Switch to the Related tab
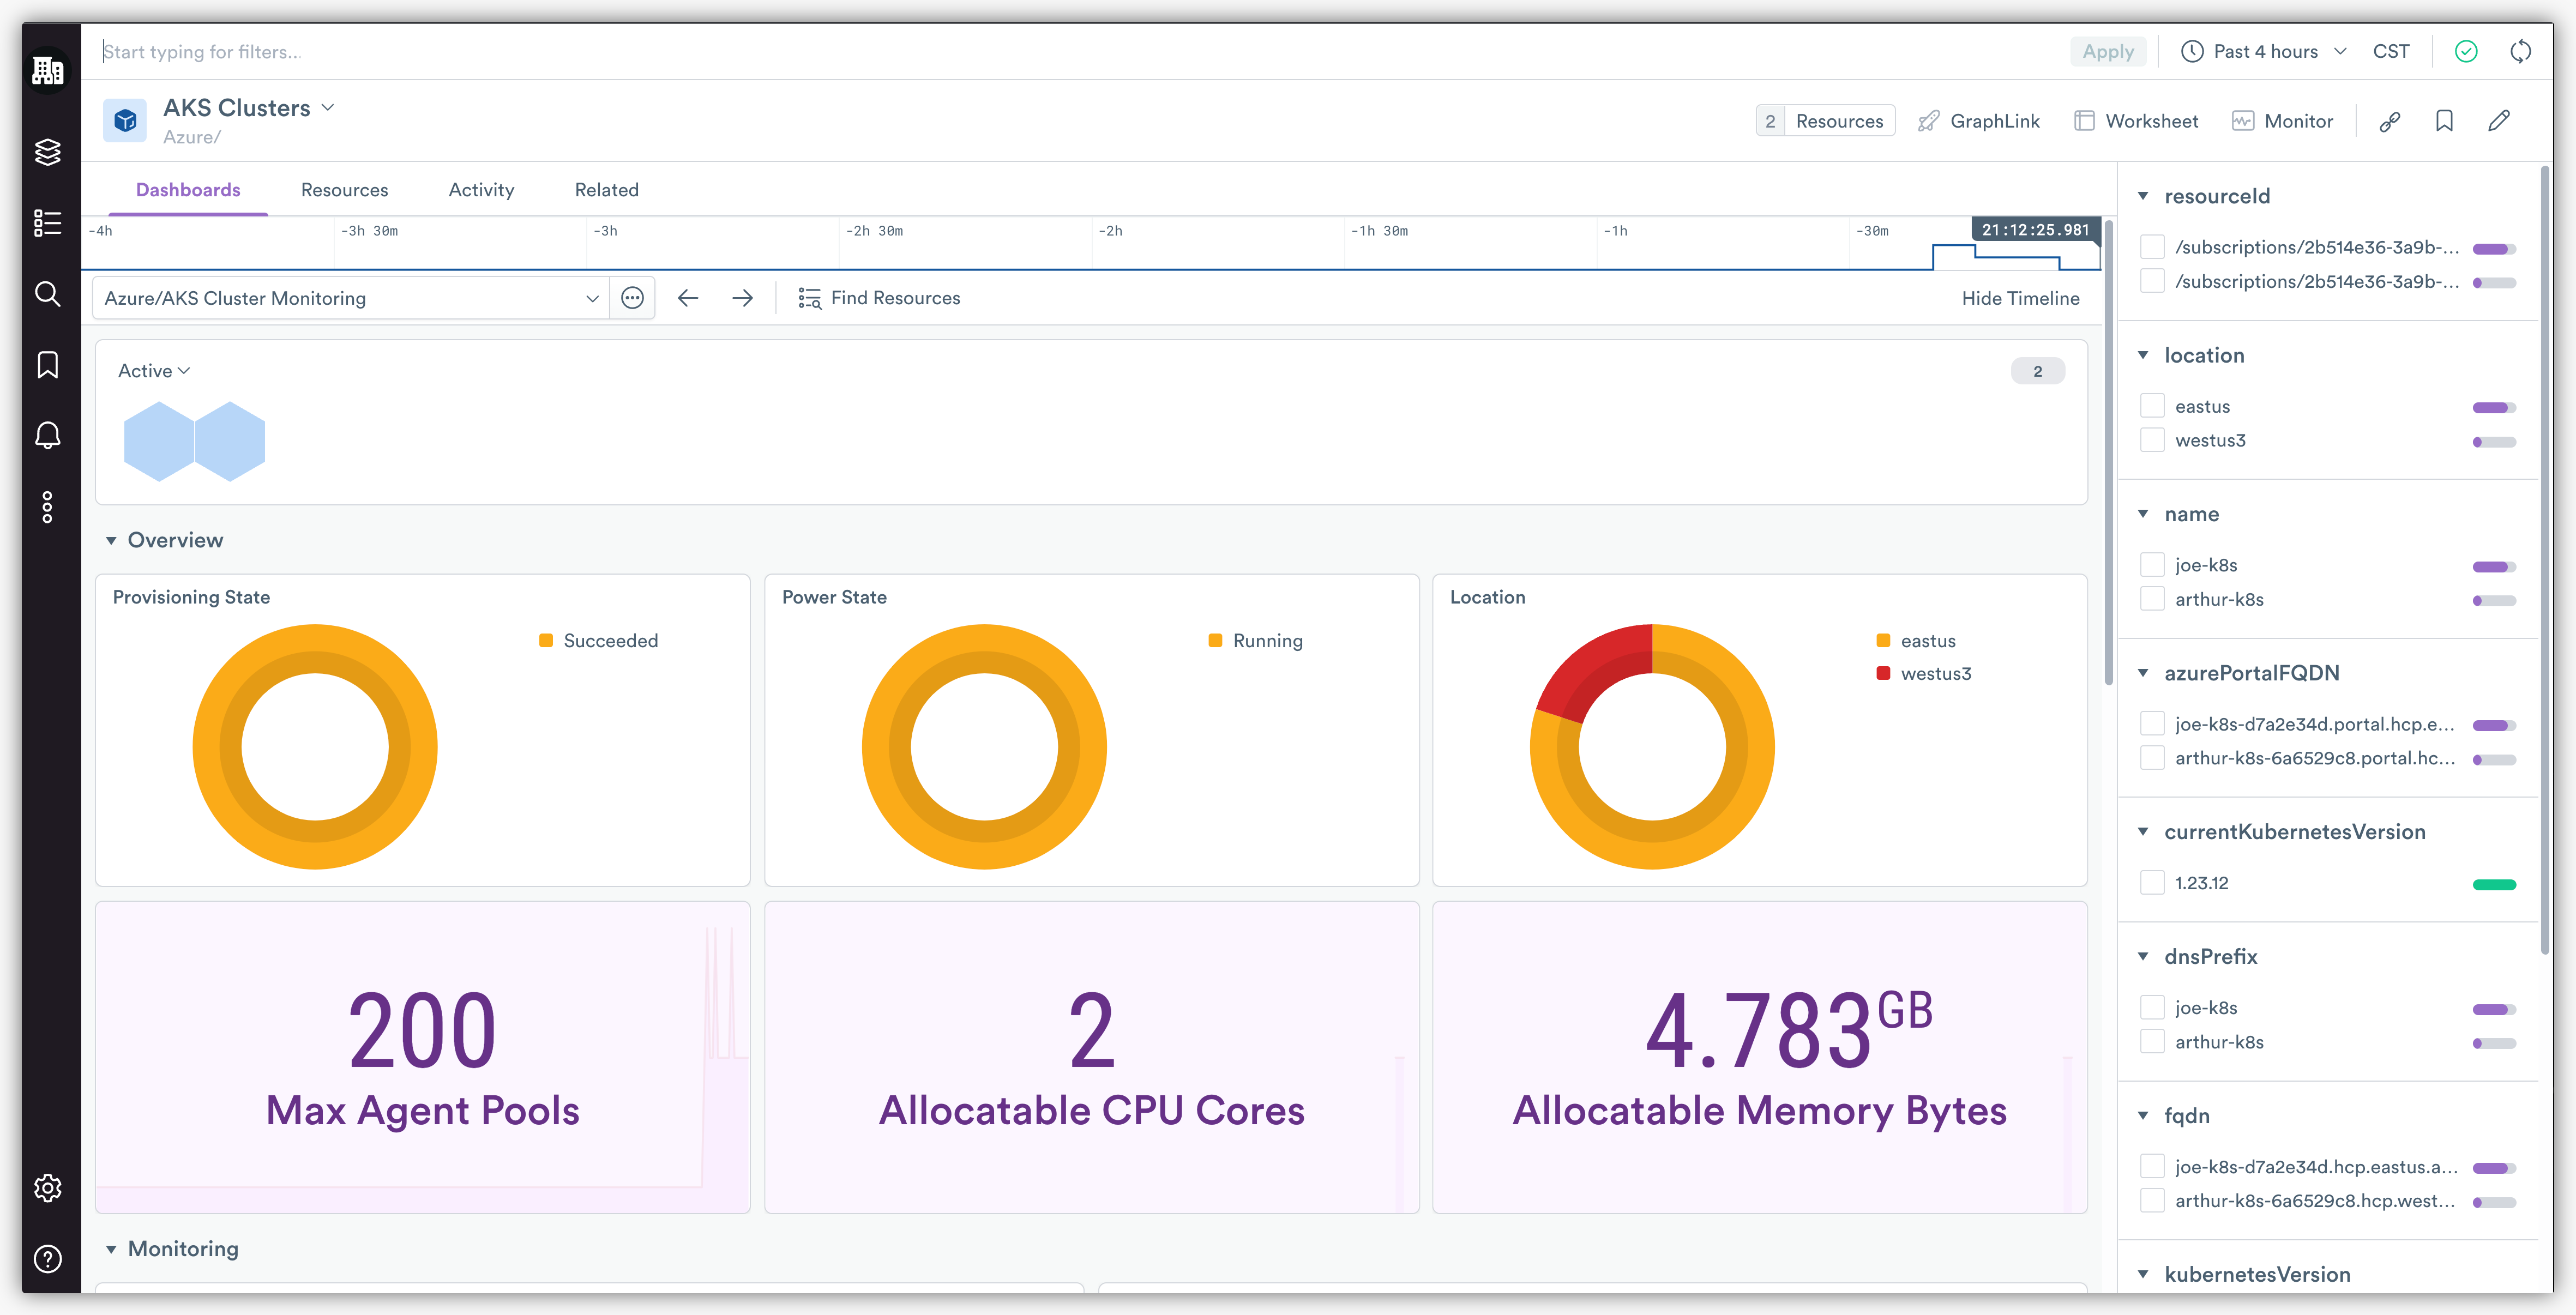 [x=607, y=190]
